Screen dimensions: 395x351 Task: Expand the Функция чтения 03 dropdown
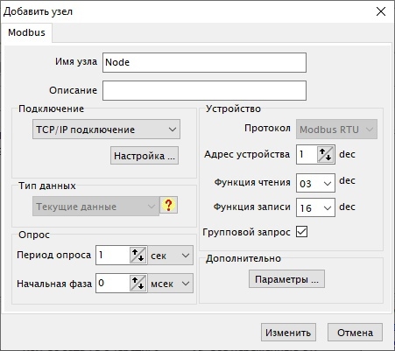(x=315, y=183)
